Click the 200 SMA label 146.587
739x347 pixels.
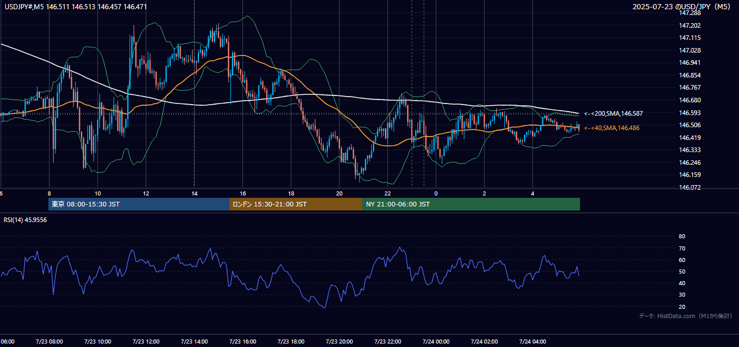coord(613,114)
